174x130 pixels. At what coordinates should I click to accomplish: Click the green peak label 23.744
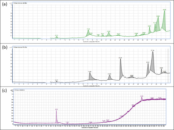pos(119,34)
